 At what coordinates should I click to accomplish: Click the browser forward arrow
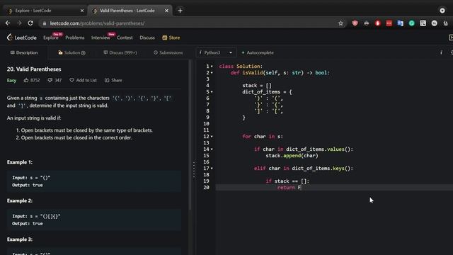(19, 23)
